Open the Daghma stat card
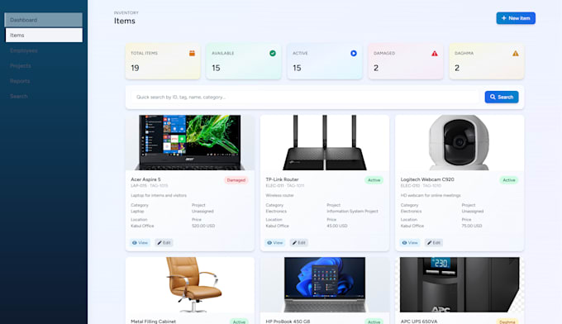The image size is (562, 324). pos(487,62)
